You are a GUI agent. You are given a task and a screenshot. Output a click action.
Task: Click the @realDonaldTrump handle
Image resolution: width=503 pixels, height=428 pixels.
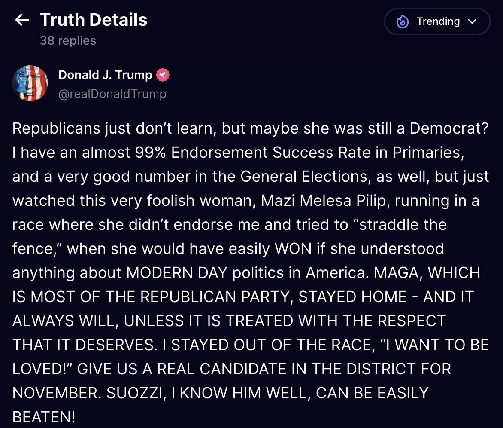pos(112,94)
